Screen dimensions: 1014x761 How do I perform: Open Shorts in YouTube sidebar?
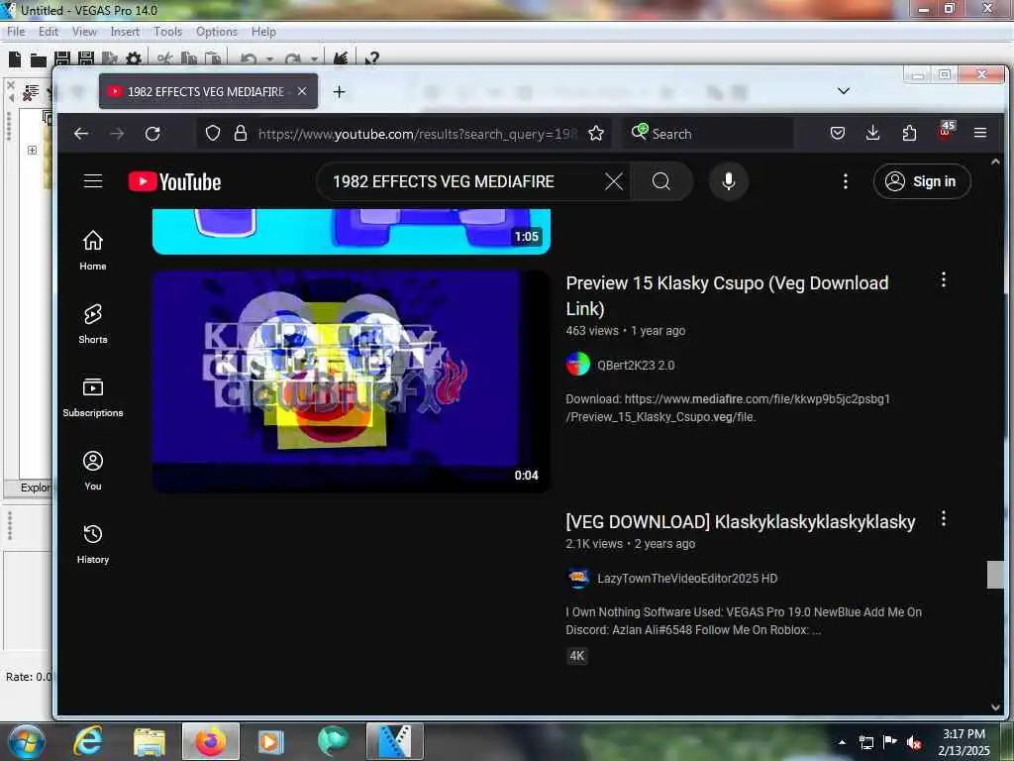pyautogui.click(x=93, y=324)
